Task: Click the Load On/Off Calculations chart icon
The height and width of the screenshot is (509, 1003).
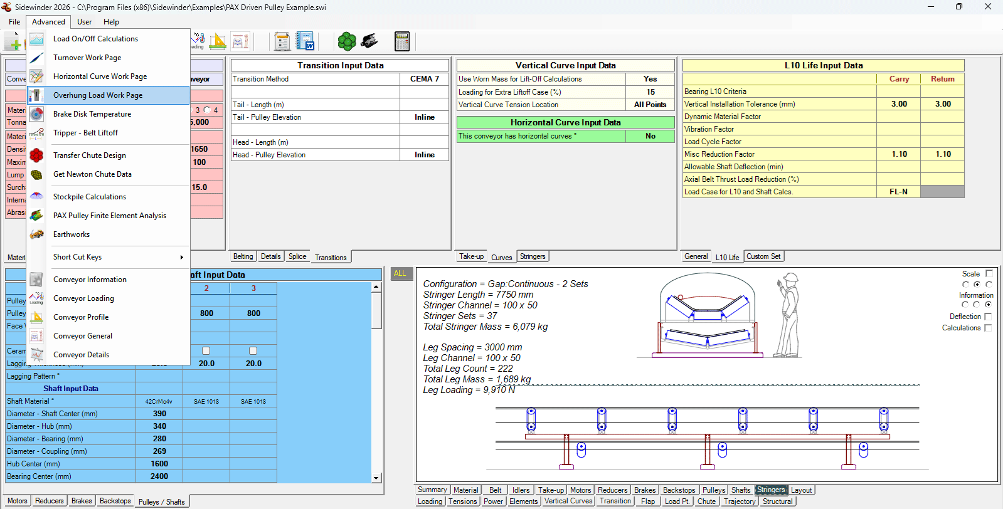Action: pyautogui.click(x=36, y=39)
